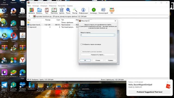
Task: Select the Microsoft Edge desktop icon
Action: click(23, 74)
